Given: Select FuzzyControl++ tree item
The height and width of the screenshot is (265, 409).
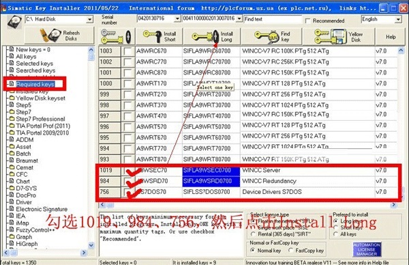Looking at the screenshot, I should tap(35, 230).
